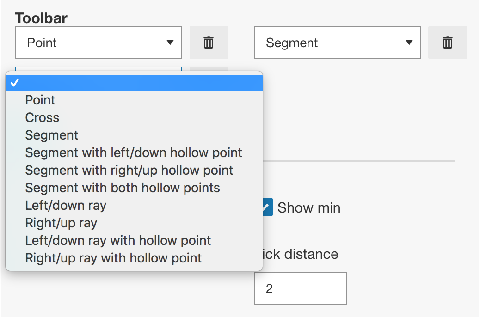Screen dimensions: 480x317
Task: Open the Point toolbar dropdown
Action: (x=98, y=43)
